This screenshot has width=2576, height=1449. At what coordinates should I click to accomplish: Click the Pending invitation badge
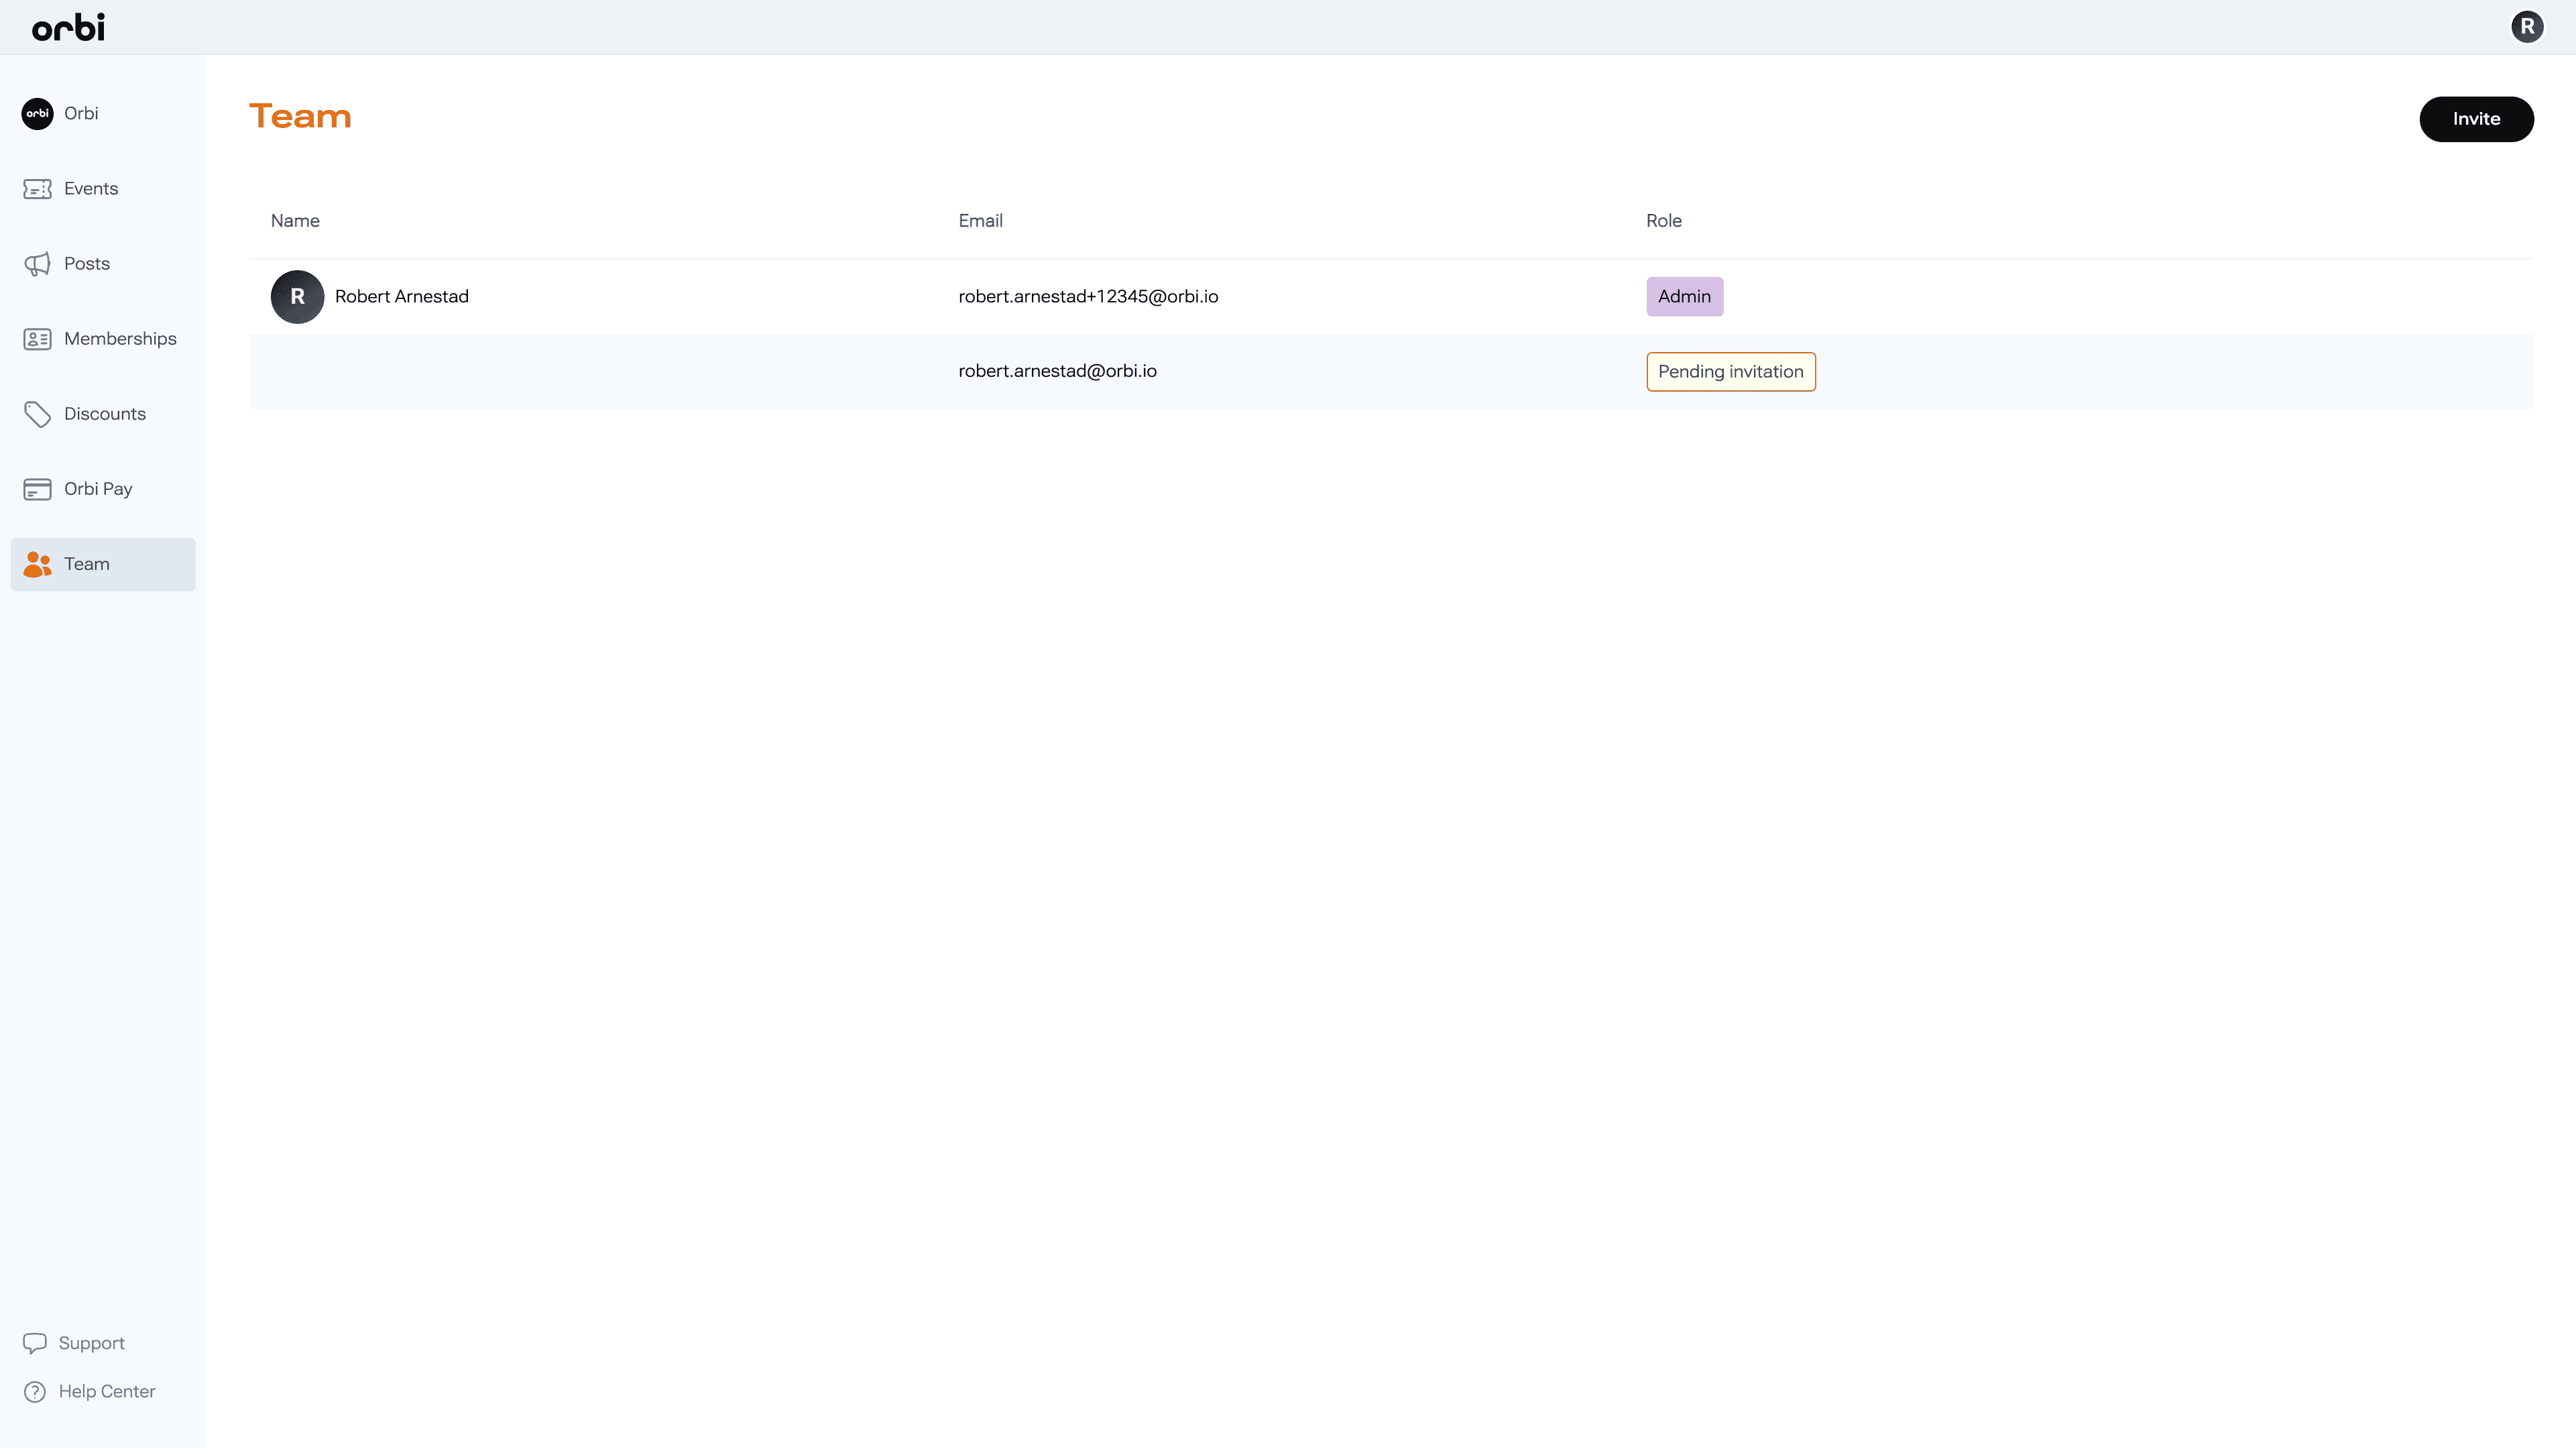click(1730, 372)
